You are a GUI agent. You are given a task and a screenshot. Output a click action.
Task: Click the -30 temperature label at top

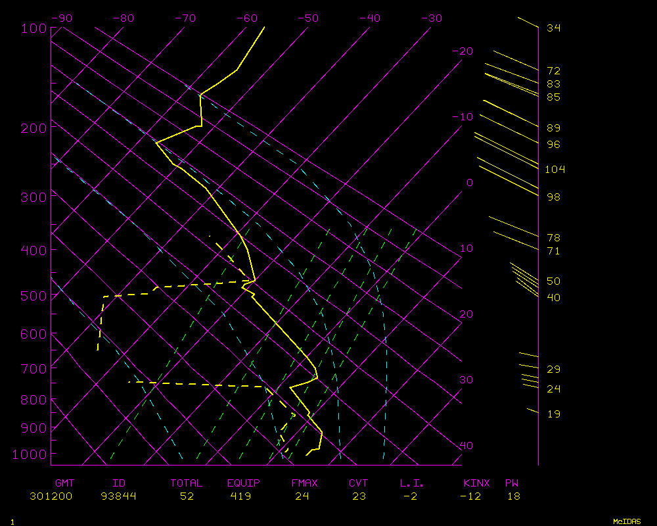[431, 18]
